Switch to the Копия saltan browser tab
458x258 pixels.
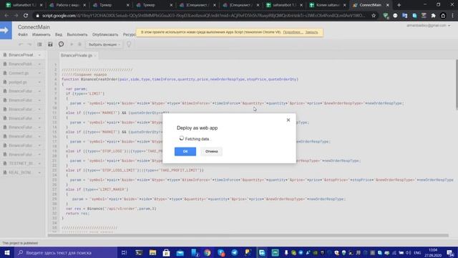[327, 5]
